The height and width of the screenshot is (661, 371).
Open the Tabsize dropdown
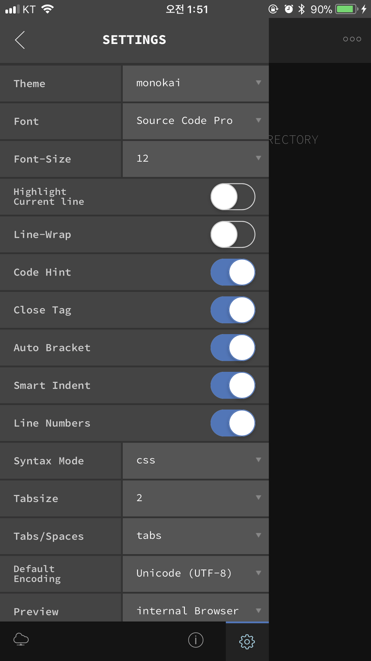click(x=196, y=498)
